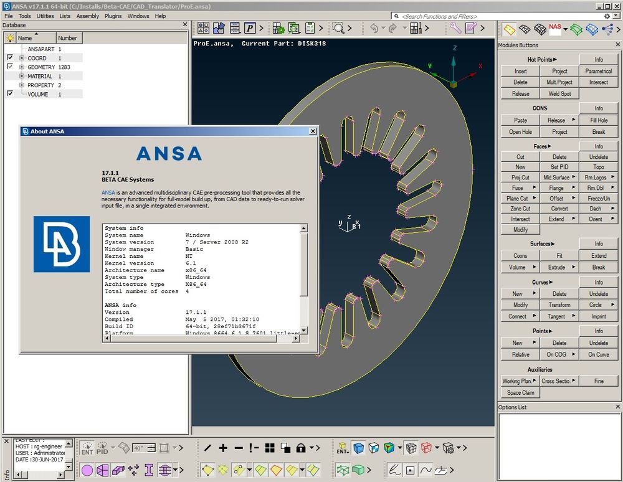The image size is (623, 482).
Task: Select the blue shaded cube display mode
Action: (358, 448)
